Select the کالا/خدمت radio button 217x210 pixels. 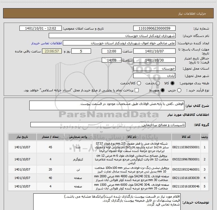[139, 83]
